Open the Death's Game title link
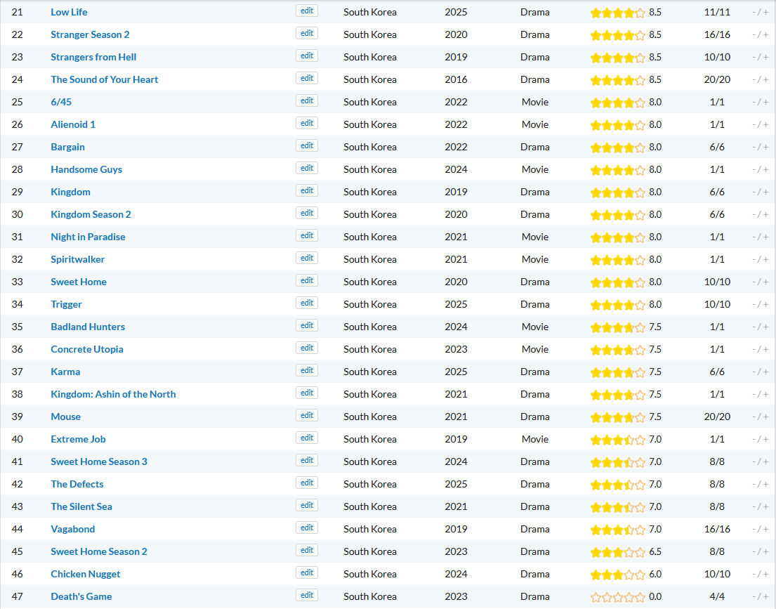 tap(81, 596)
